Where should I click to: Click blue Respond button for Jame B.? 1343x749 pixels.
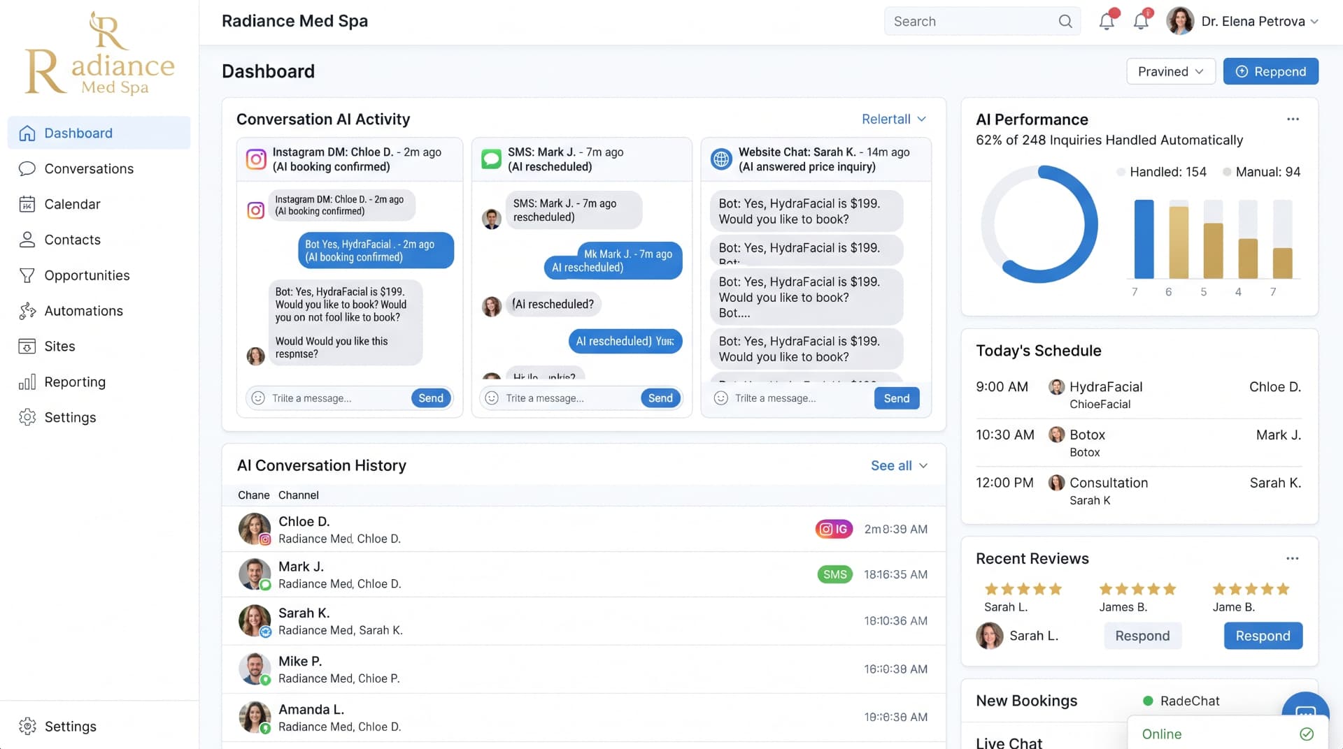[1263, 636]
